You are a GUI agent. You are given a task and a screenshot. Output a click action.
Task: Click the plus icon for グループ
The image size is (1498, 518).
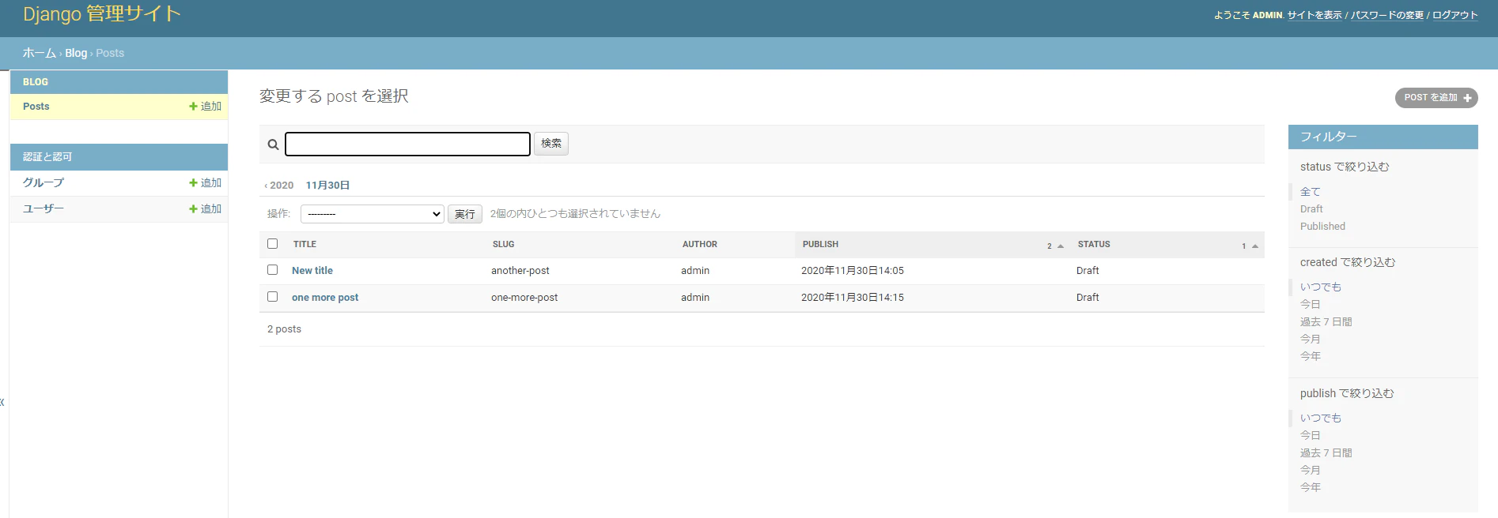(x=193, y=182)
